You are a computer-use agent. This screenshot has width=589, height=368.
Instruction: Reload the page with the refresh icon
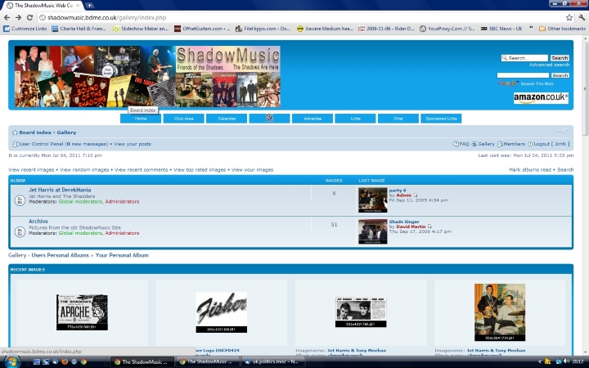click(29, 16)
